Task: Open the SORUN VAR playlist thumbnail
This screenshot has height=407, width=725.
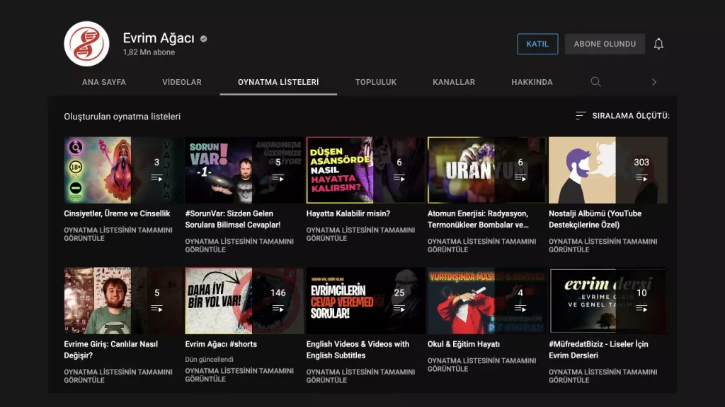Action: point(244,170)
